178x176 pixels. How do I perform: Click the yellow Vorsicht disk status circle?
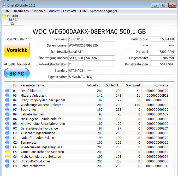(x=4, y=16)
